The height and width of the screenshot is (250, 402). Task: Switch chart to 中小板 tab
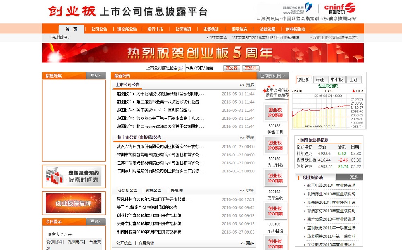tap(337, 80)
